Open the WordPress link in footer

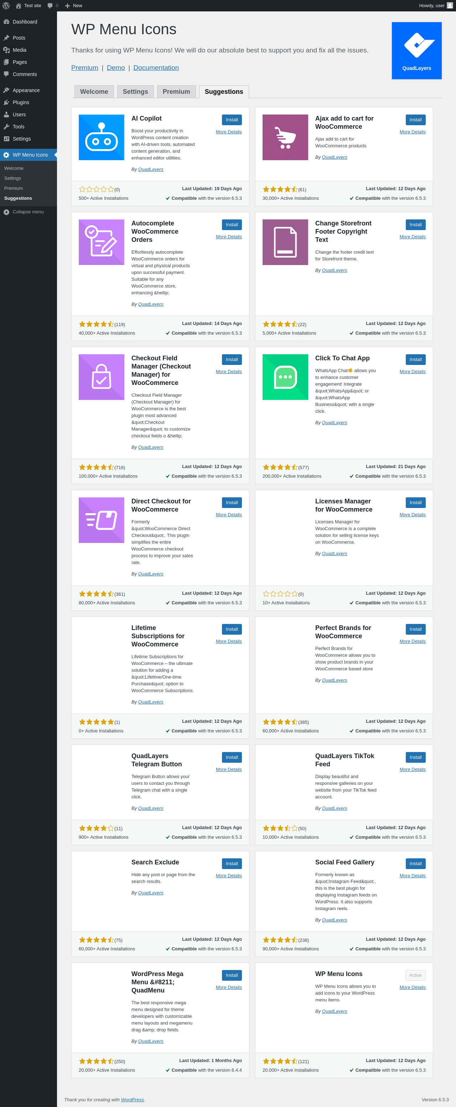click(x=132, y=1100)
